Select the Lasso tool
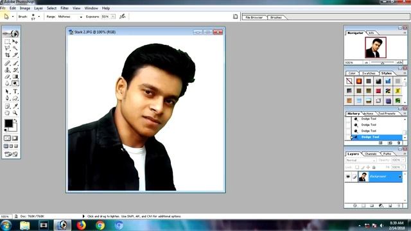The image size is (411, 231). pos(7,48)
